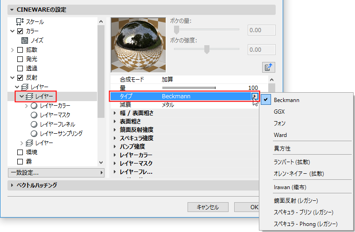
Task: Select the ノイズ noise texture icon
Action: coord(25,41)
